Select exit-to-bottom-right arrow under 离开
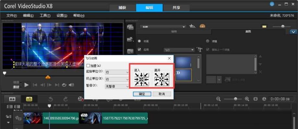Viewport: 298px width, 129px height. point(166,84)
